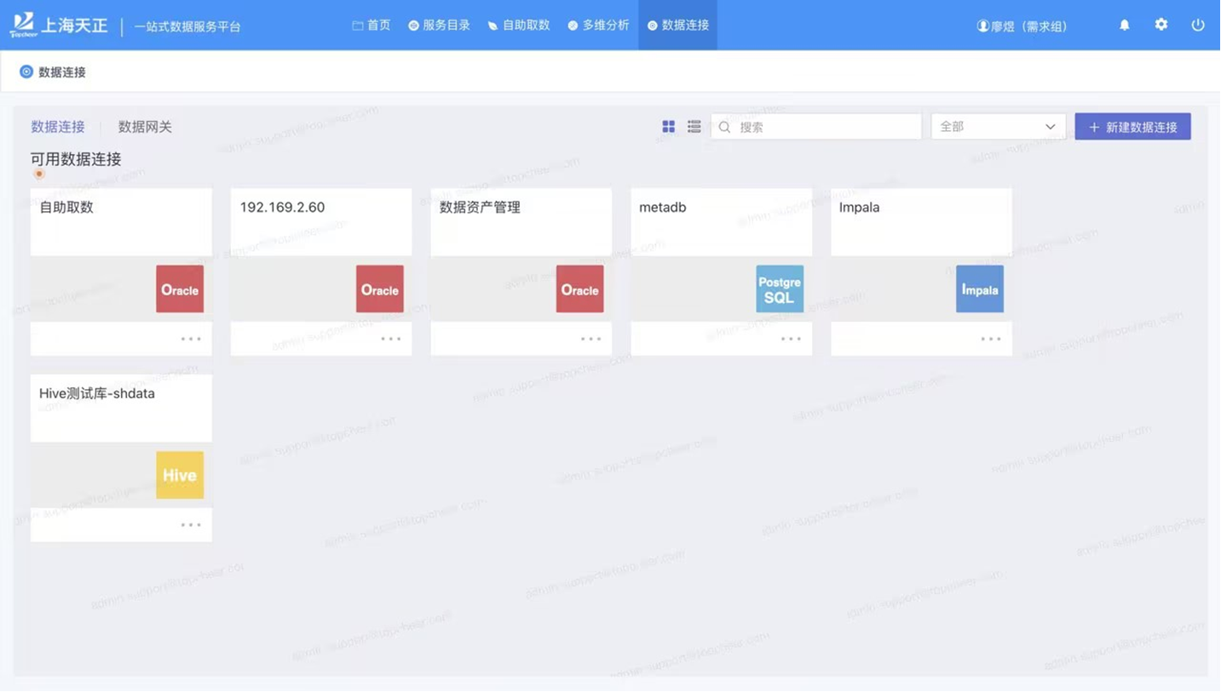Open the settings gear

point(1161,25)
